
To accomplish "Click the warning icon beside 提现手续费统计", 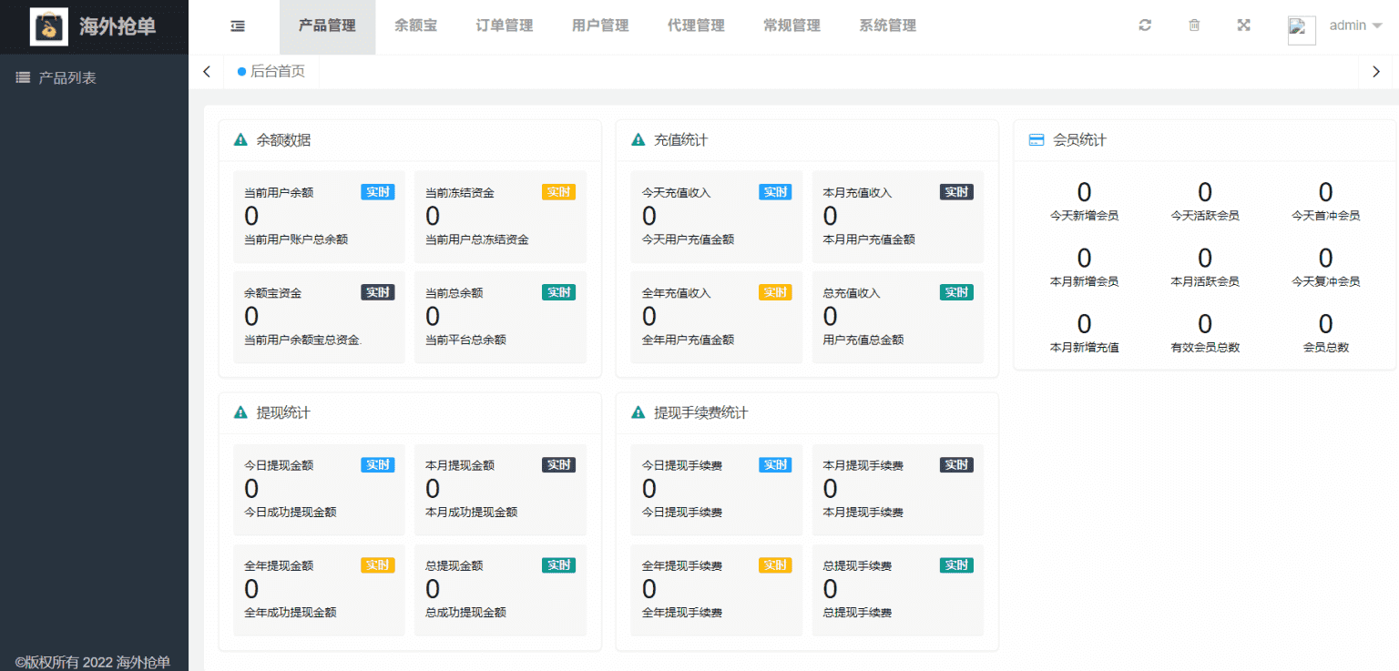I will pos(638,413).
